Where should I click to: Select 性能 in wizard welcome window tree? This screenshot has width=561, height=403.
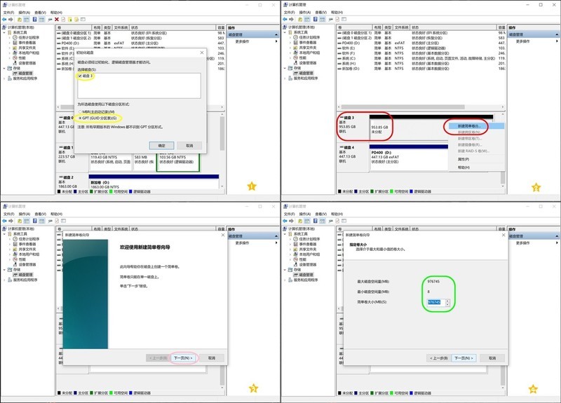coord(22,259)
